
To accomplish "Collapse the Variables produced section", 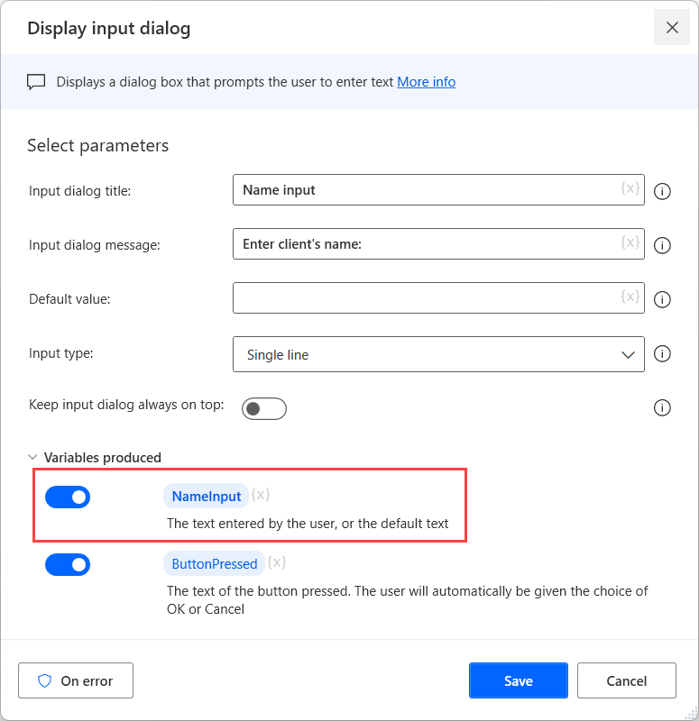I will tap(32, 457).
